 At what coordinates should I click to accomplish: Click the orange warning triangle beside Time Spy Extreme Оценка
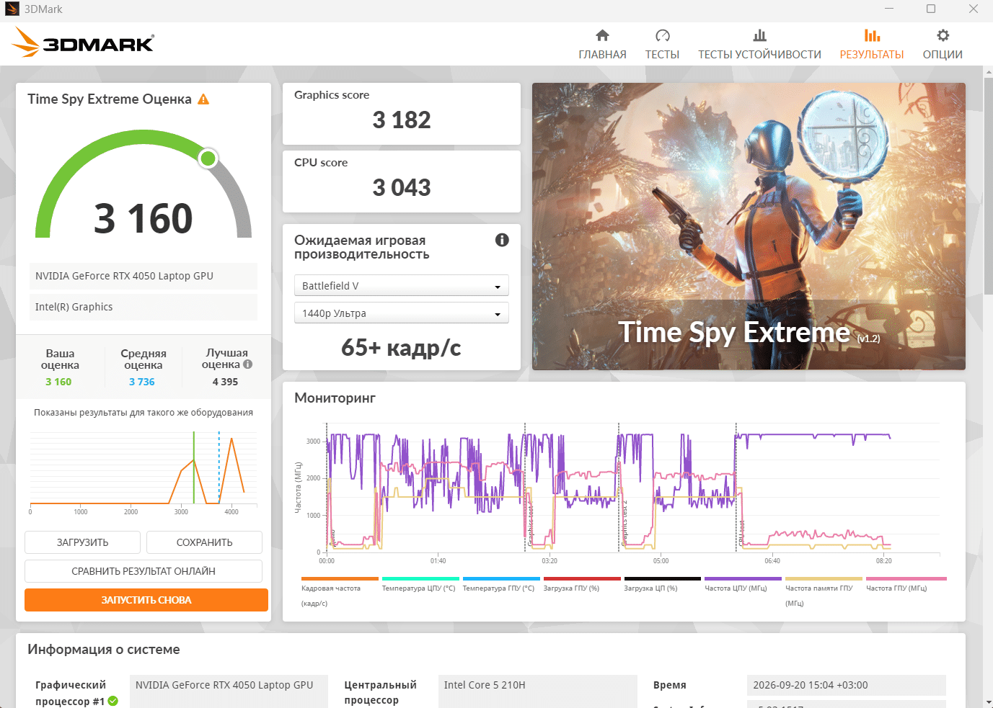coord(203,99)
